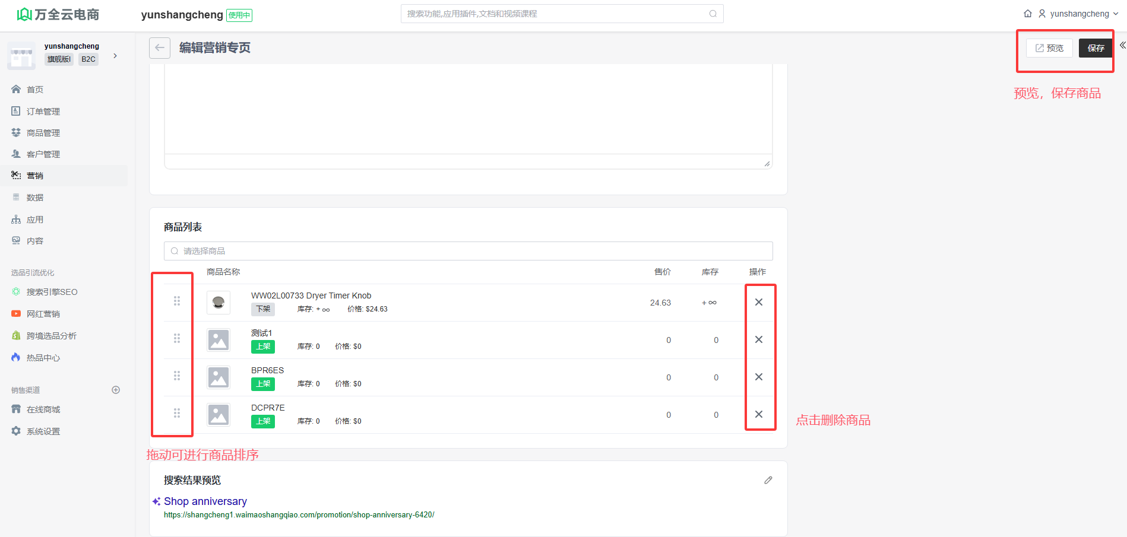
Task: Click the drag handle for BPR6ES row
Action: tap(177, 376)
